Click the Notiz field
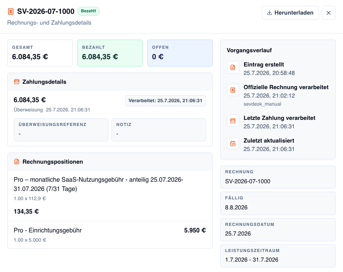343x272 pixels. tap(159, 130)
